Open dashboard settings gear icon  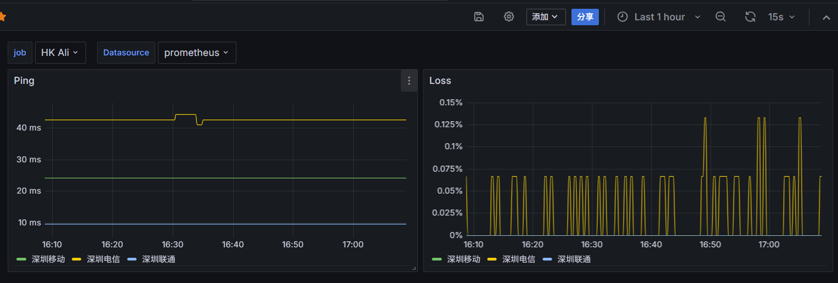pyautogui.click(x=509, y=17)
